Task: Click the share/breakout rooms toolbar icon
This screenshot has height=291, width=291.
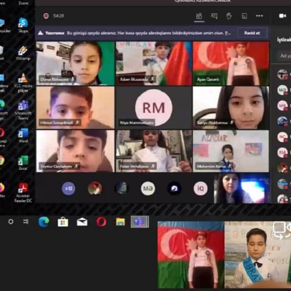Action: pos(244,16)
